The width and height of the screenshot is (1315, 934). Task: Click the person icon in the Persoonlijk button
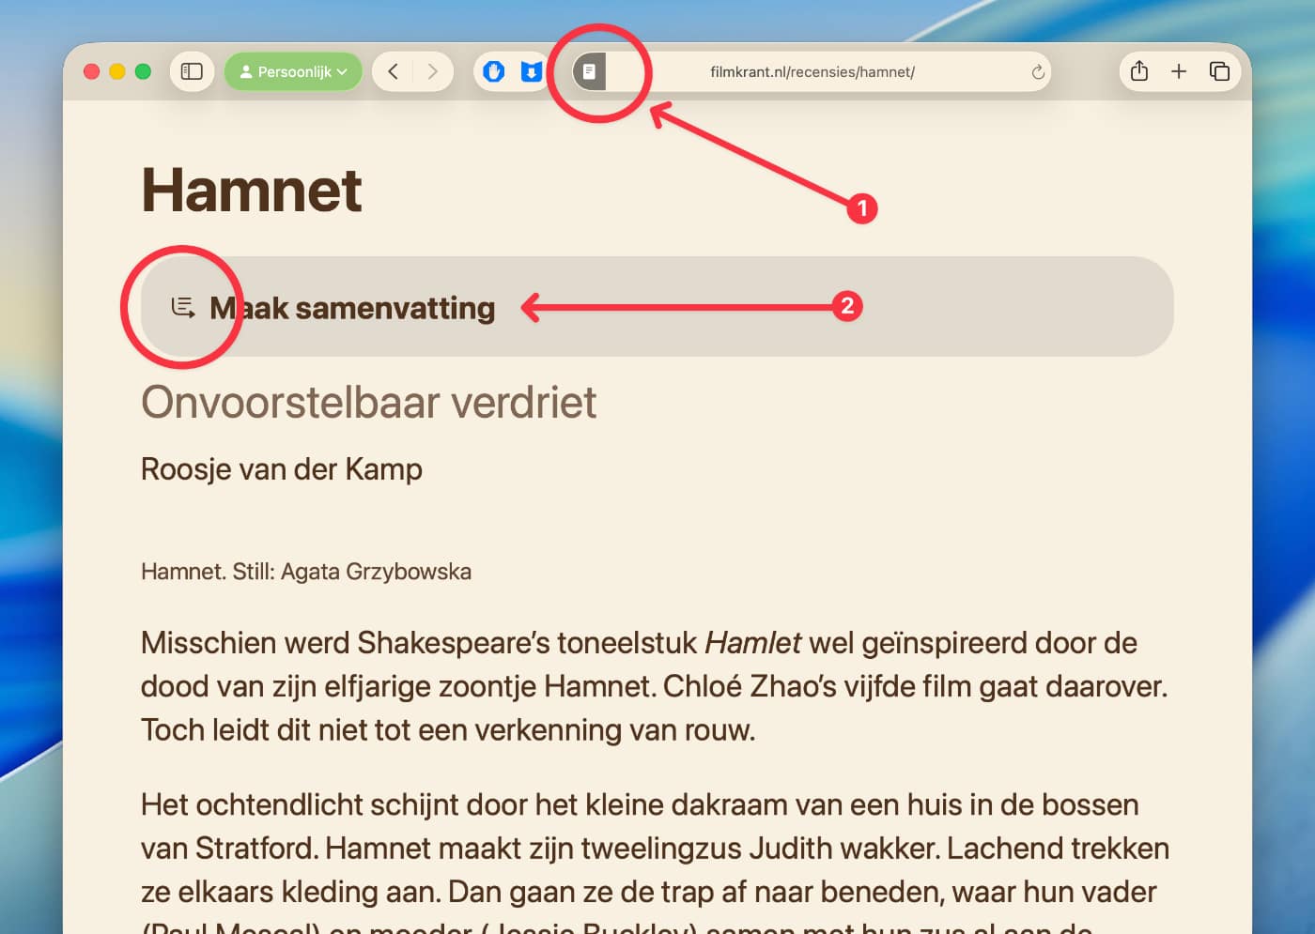pos(247,70)
